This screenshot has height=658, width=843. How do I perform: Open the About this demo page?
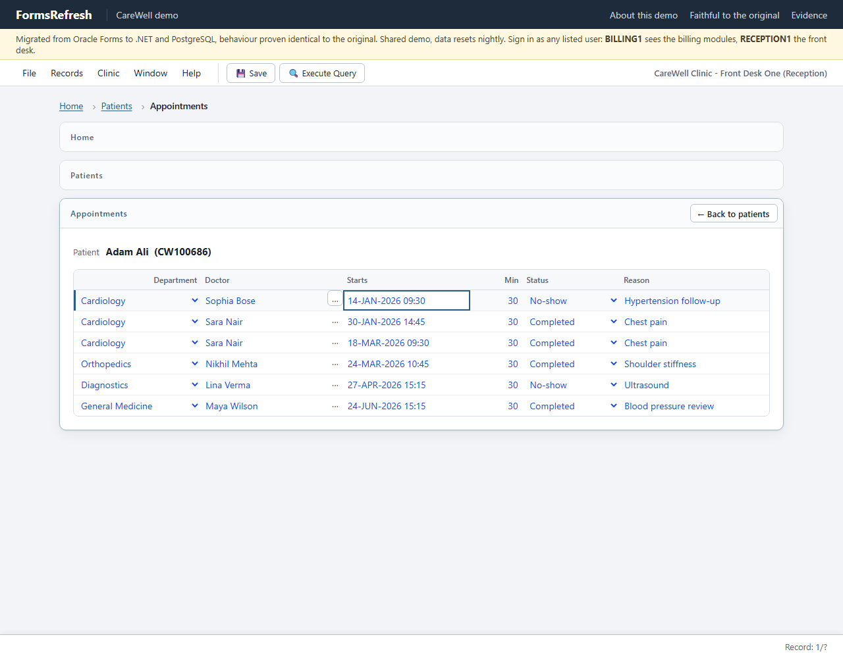(x=643, y=15)
